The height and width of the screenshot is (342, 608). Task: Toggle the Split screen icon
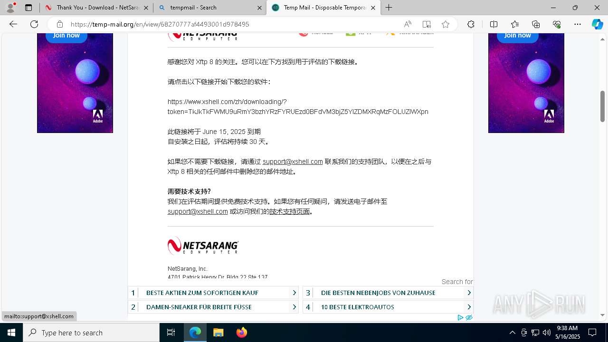click(x=494, y=24)
